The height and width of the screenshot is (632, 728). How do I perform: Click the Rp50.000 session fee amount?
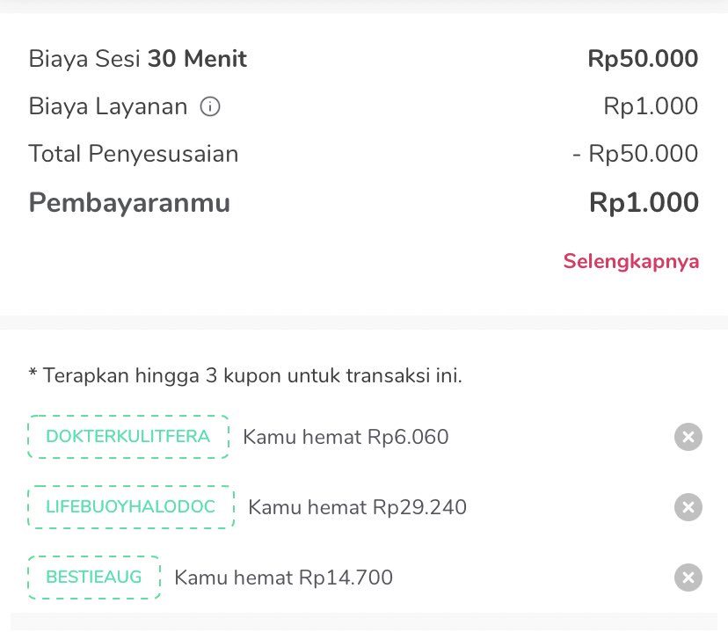(643, 59)
